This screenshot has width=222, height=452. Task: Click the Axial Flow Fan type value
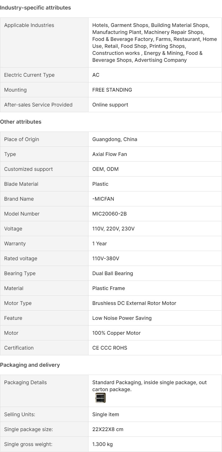click(110, 154)
